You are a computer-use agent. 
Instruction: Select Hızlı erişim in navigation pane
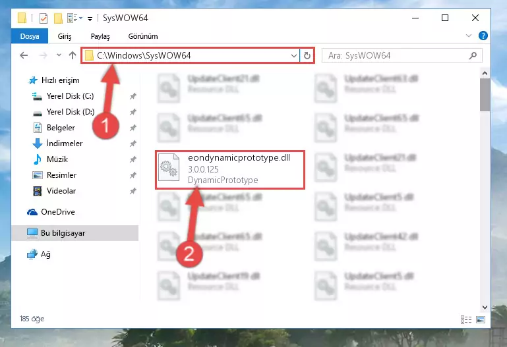(61, 80)
